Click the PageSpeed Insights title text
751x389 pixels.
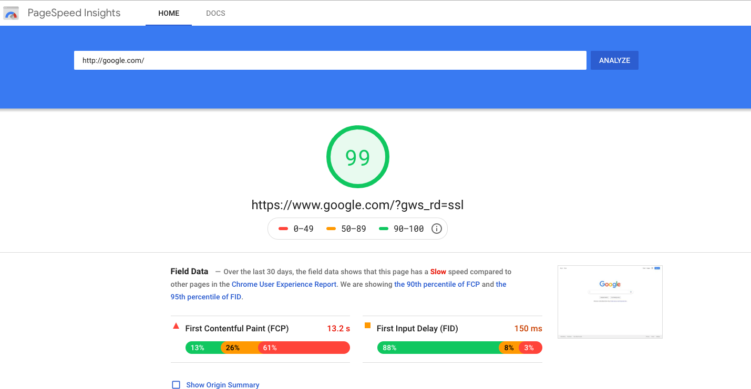click(74, 13)
